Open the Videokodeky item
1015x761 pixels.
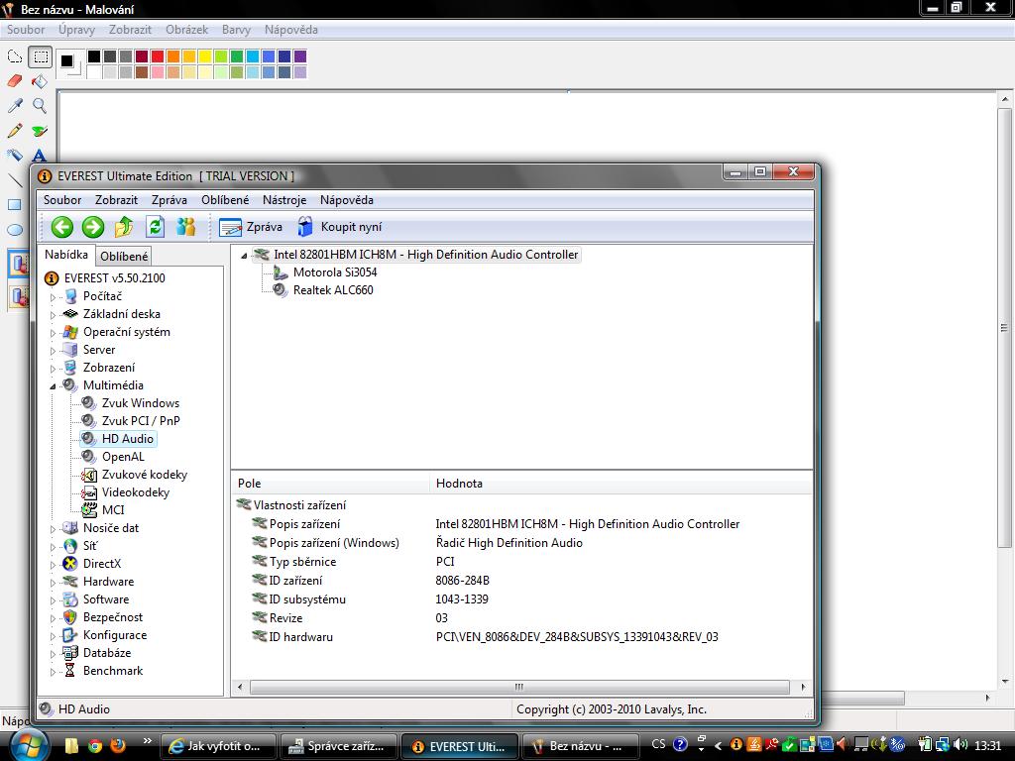pos(135,492)
